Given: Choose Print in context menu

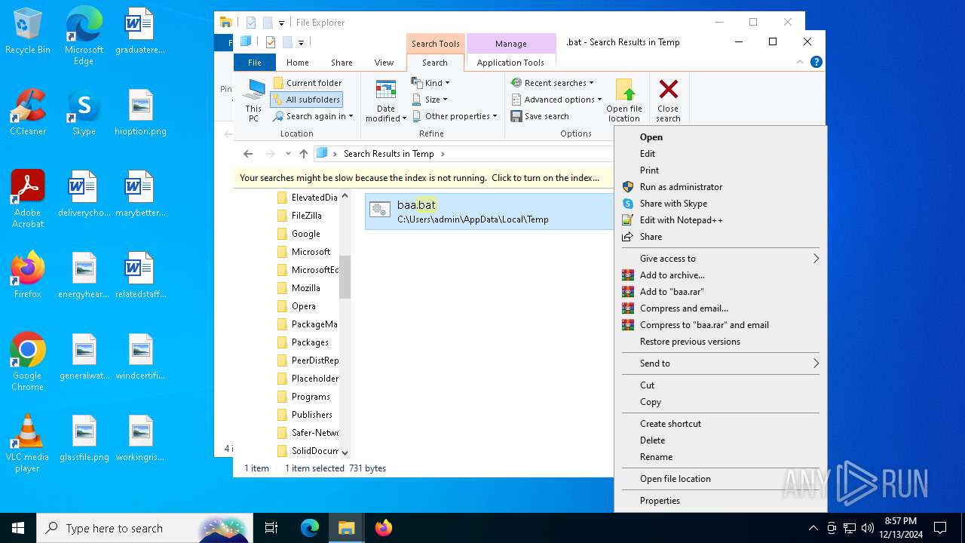Looking at the screenshot, I should point(720,170).
